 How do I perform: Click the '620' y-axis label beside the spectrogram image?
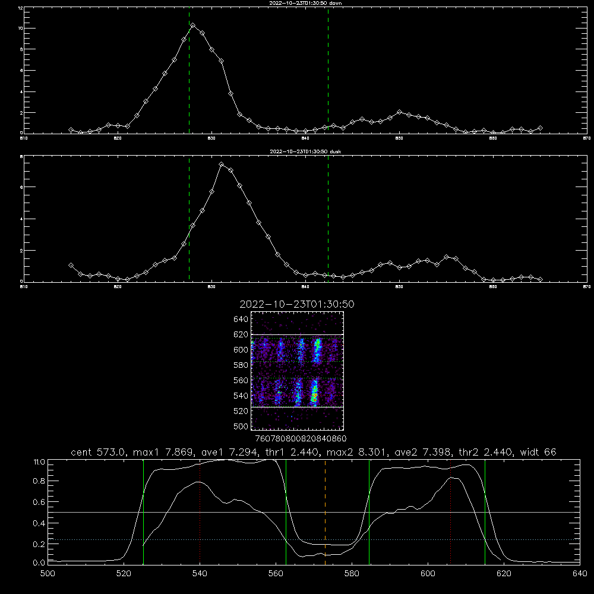pos(241,334)
